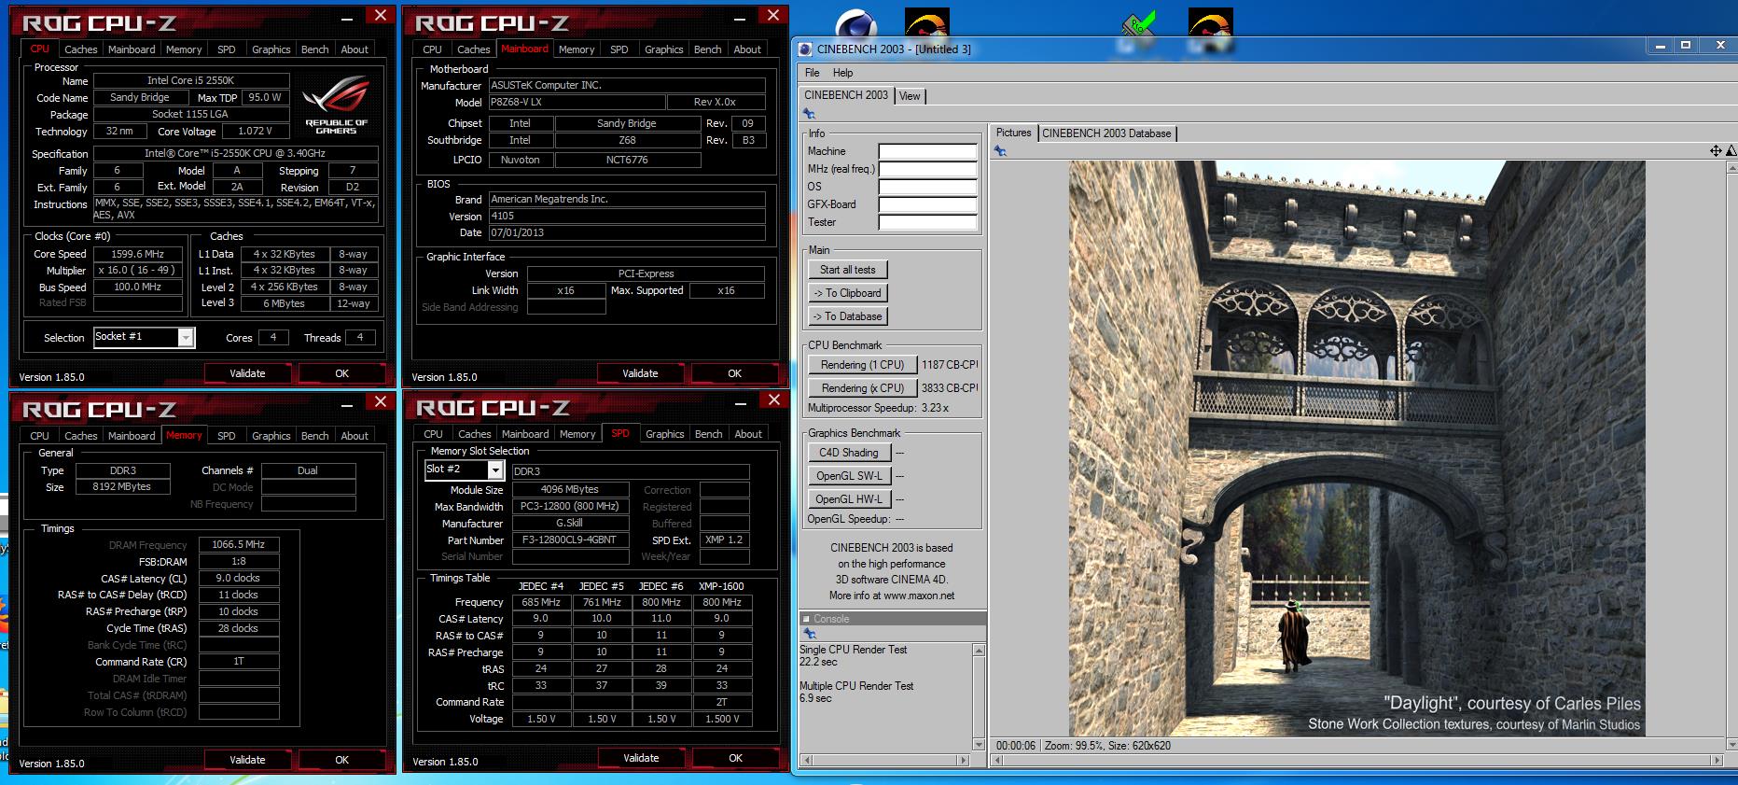
Task: Select the CINEBENCH 2003 Database tab
Action: 1106,133
